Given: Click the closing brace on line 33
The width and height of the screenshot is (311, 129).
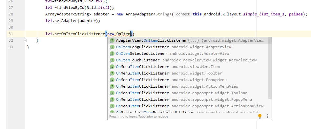Looking at the screenshot, I should click(28, 47).
